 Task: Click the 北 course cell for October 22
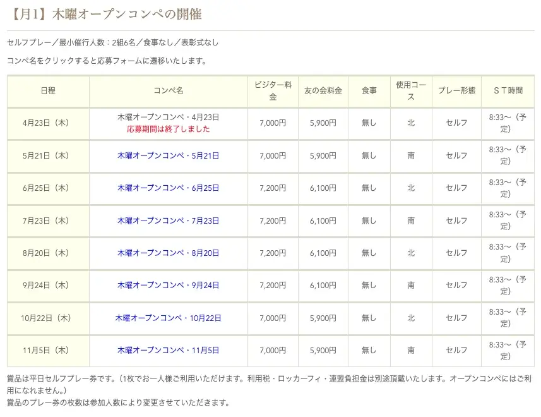[410, 318]
